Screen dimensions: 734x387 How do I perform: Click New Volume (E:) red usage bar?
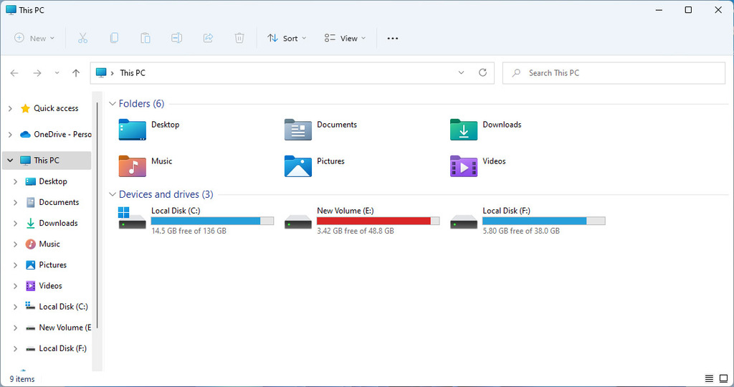click(378, 221)
